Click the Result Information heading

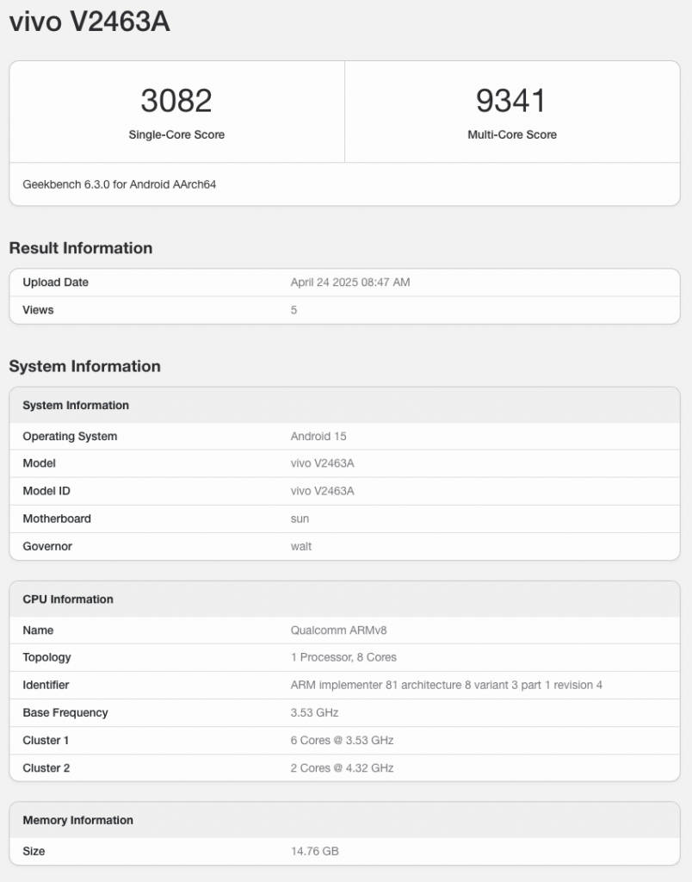pos(81,248)
